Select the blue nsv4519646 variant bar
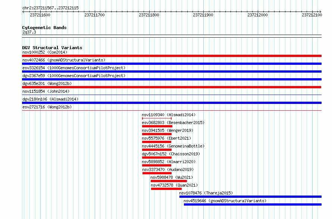 (x=253, y=204)
